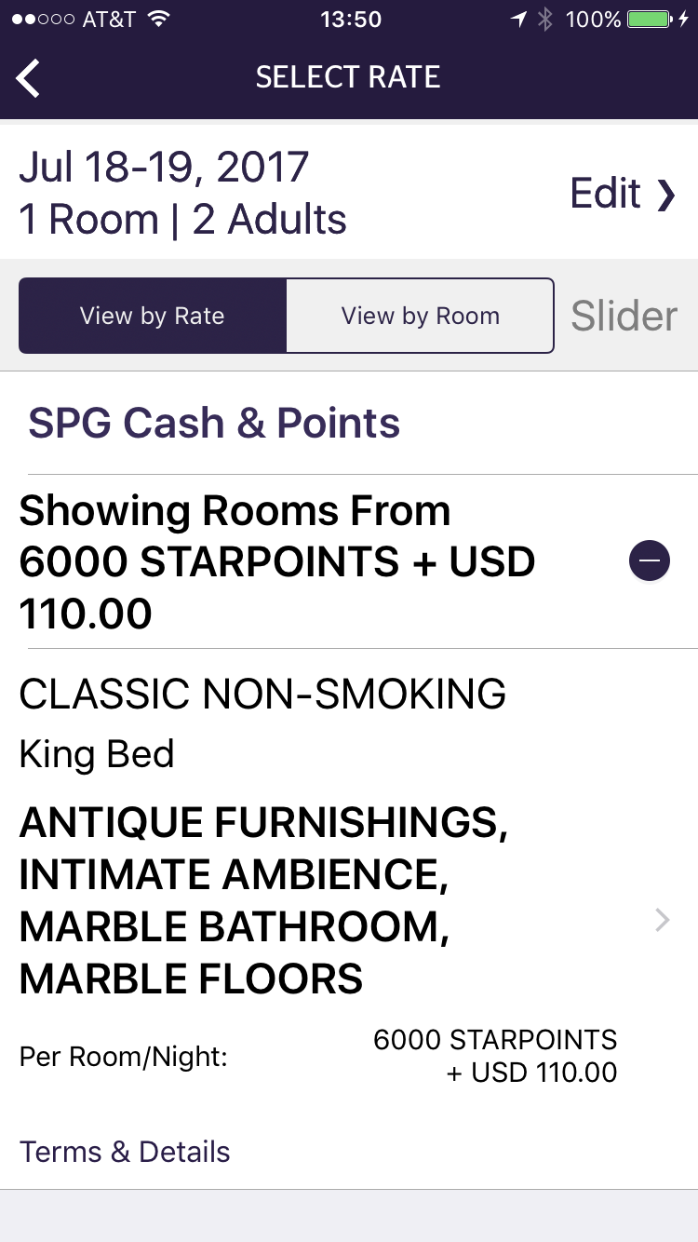
Task: Tap the SPG Cash & Points heading
Action: click(214, 424)
